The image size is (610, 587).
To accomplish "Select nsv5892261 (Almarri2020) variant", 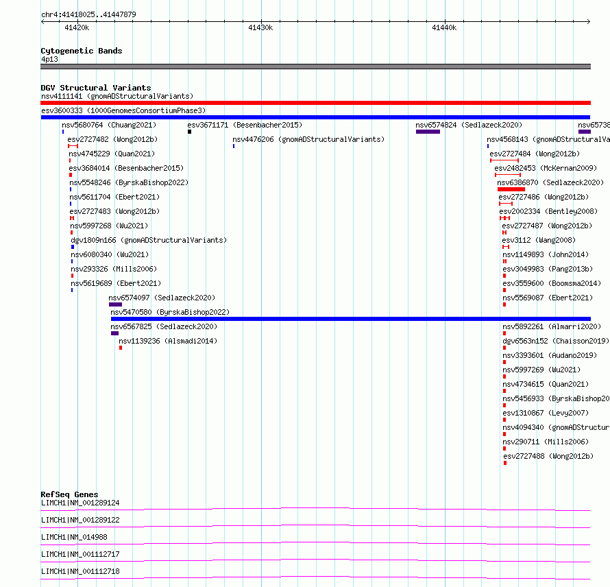I will [x=552, y=326].
